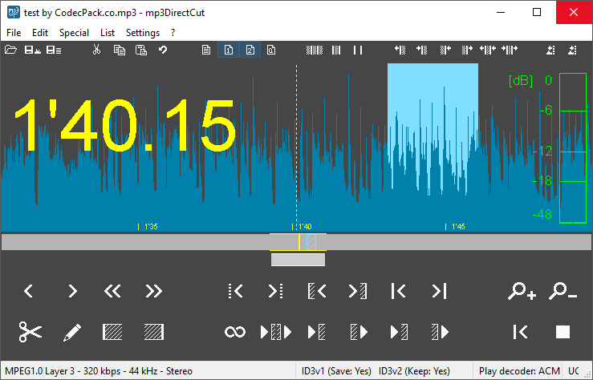Click the Play decoder: ACM status text
This screenshot has width=593, height=380.
click(x=519, y=371)
